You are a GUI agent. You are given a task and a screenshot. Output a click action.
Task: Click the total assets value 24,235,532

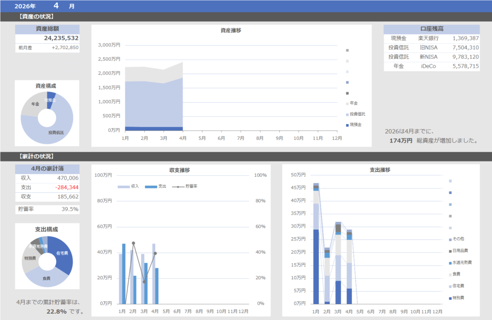(x=61, y=38)
